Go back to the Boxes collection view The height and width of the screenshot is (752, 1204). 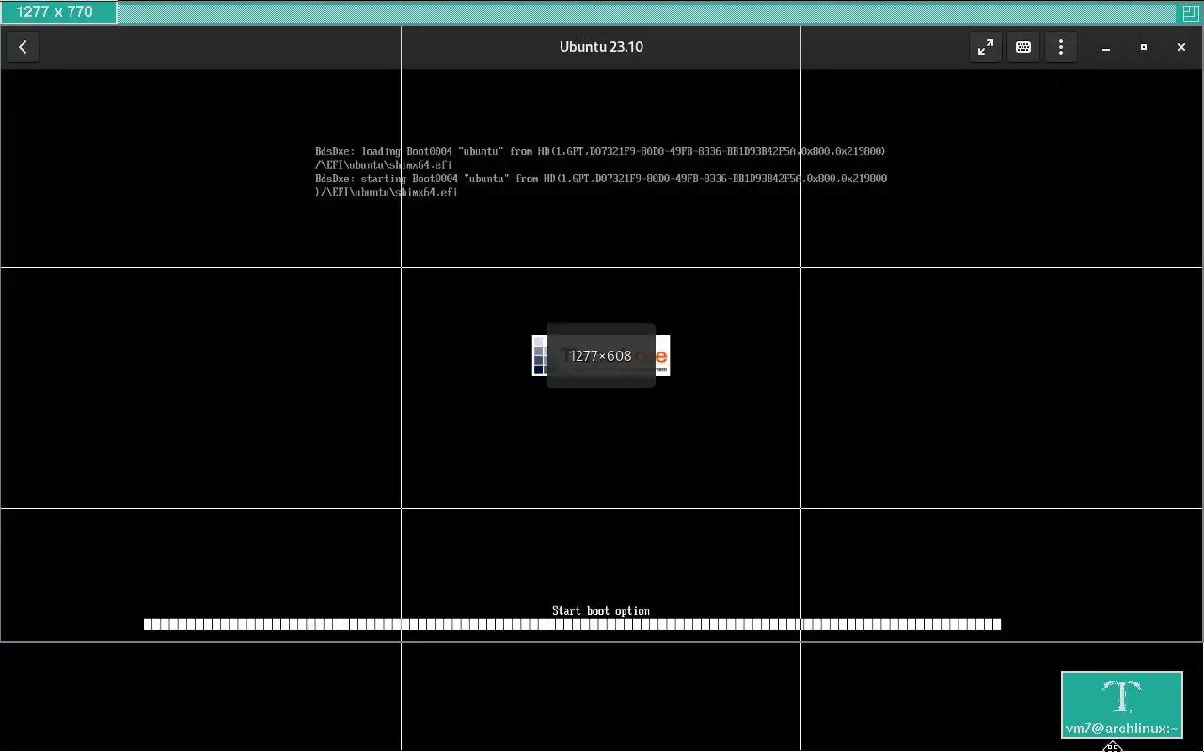[23, 47]
